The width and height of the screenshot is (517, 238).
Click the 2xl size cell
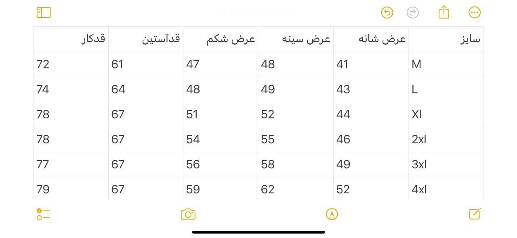(x=446, y=139)
